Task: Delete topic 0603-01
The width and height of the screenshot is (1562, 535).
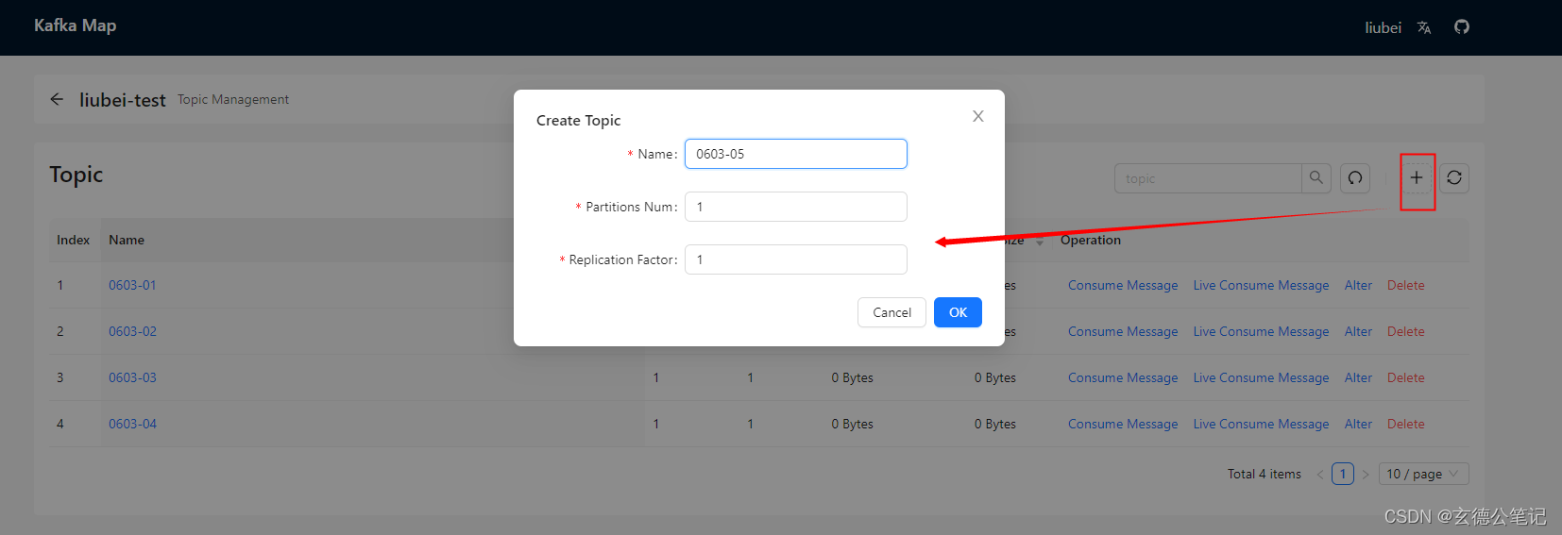Action: pyautogui.click(x=1405, y=285)
